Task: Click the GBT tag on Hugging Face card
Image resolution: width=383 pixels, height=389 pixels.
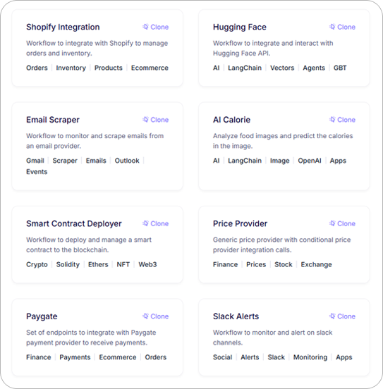Action: coord(340,68)
